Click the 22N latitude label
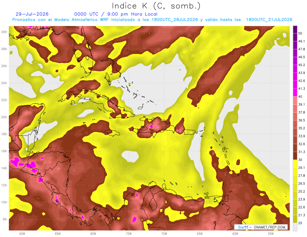 click(x=4, y=100)
